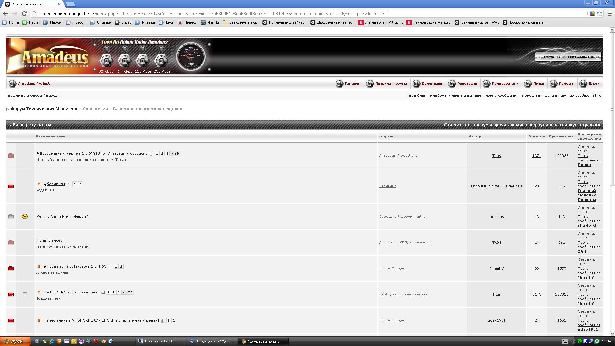Image resolution: width=615 pixels, height=346 pixels.
Task: Flip the 128 Kbps radio switch
Action: click(143, 61)
